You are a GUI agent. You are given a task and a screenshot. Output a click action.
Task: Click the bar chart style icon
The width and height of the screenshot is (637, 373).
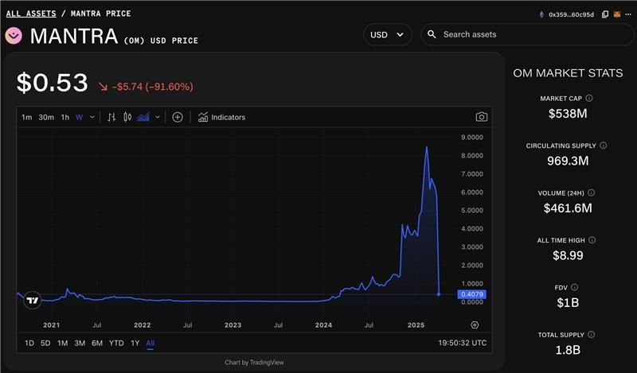tap(111, 117)
